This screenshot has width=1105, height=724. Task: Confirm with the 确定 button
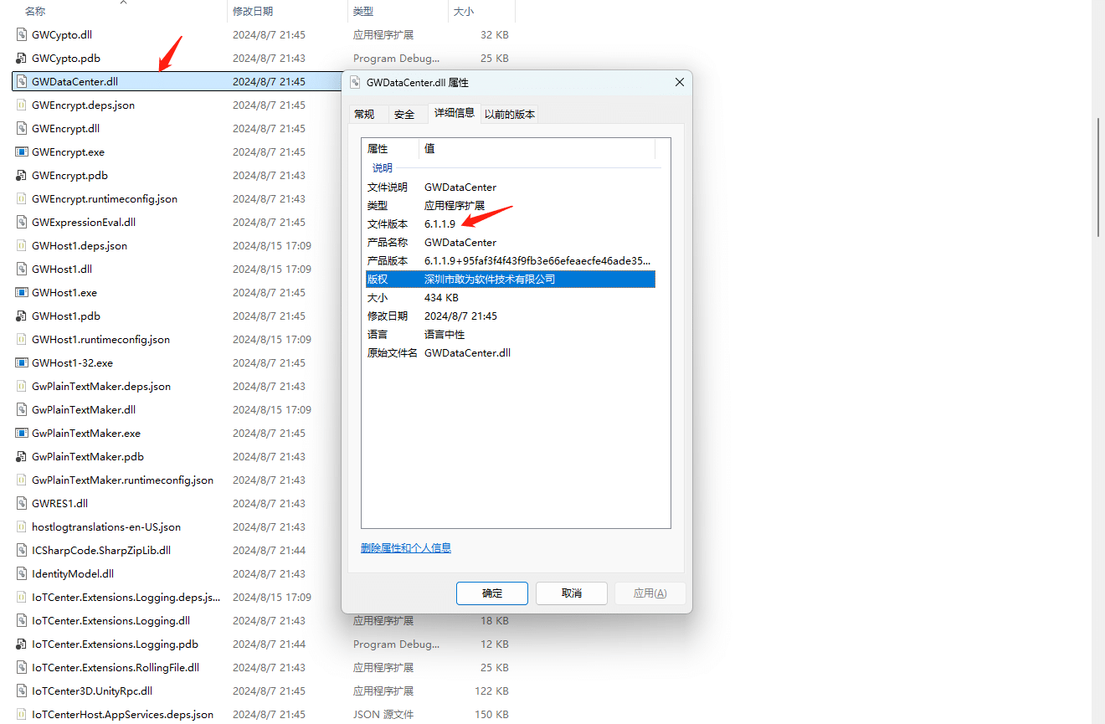pyautogui.click(x=492, y=593)
